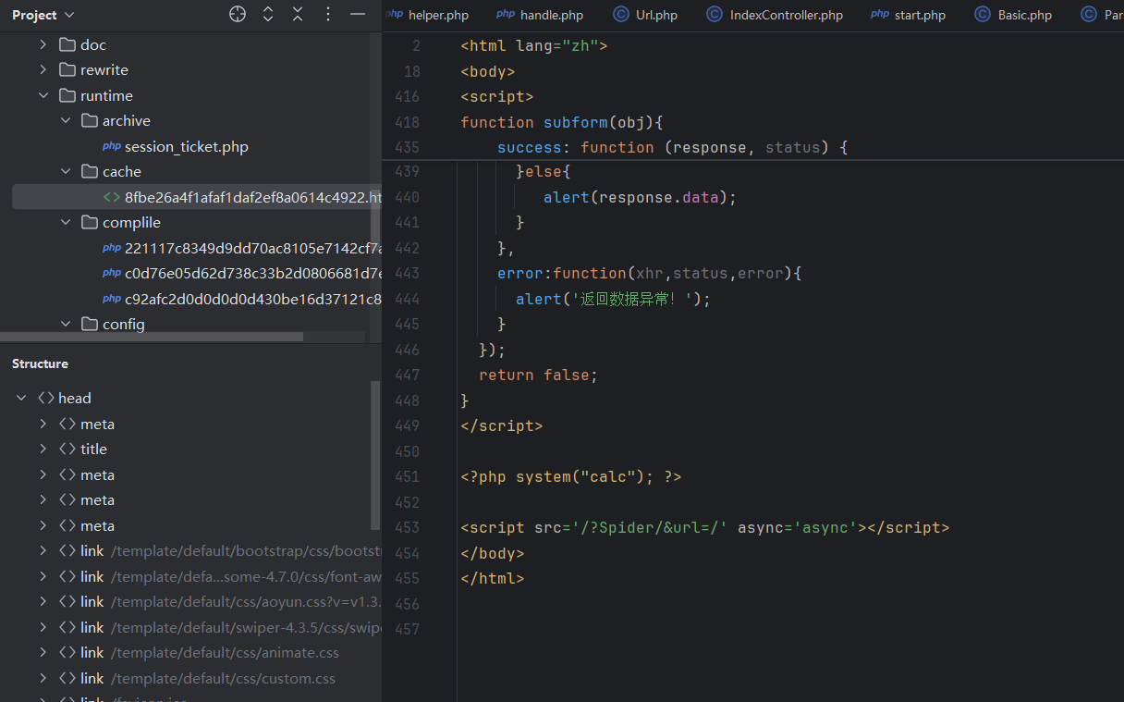Click the script src Spider line
Image resolution: width=1124 pixels, height=702 pixels.
pyautogui.click(x=705, y=527)
